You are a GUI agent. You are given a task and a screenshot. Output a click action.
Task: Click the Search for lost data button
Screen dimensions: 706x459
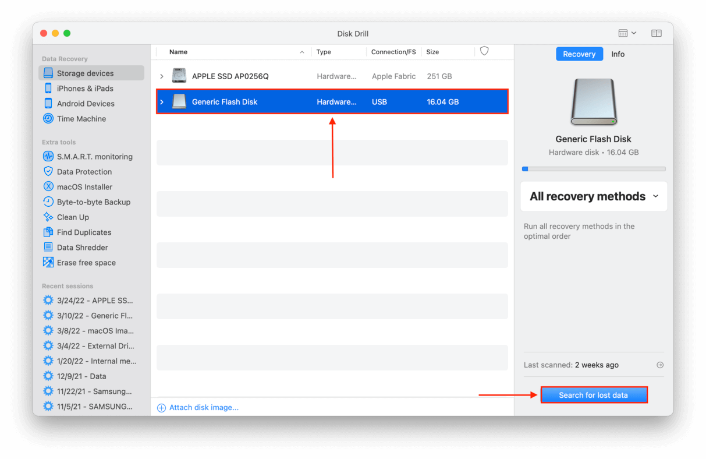pos(594,395)
